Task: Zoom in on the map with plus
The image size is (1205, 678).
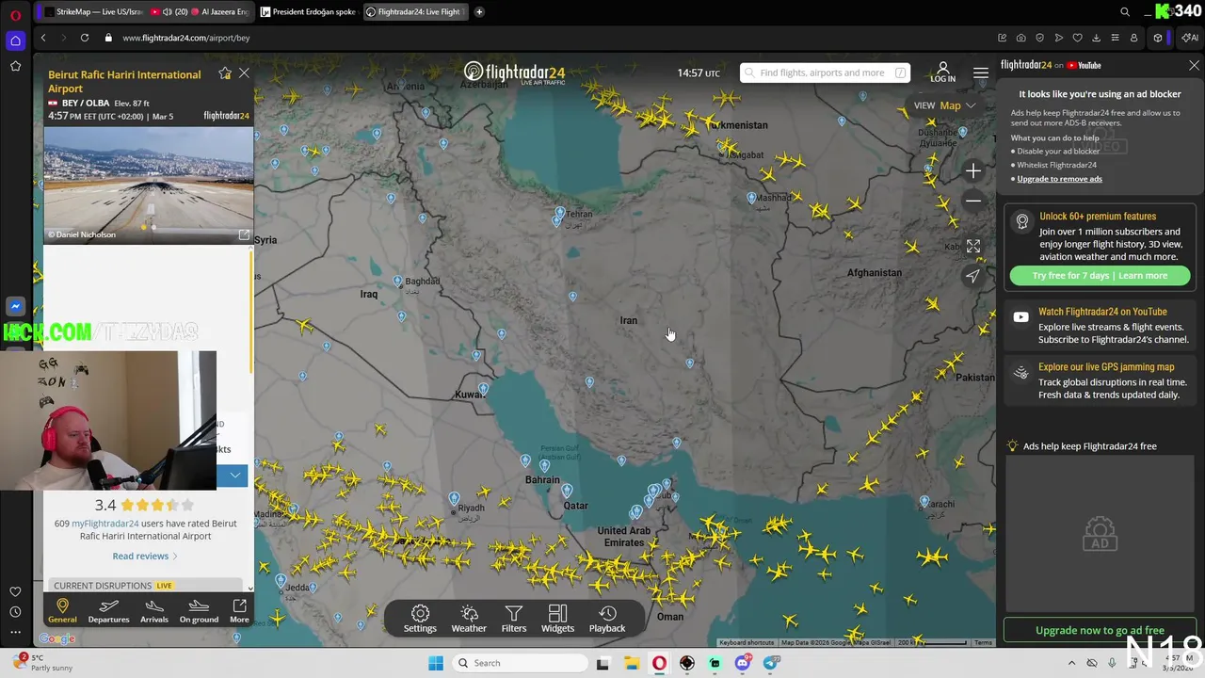Action: coord(973,170)
